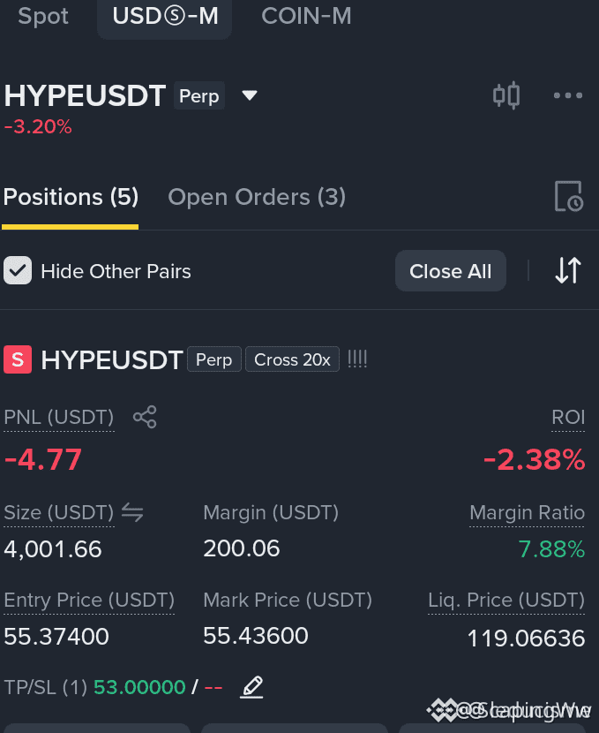
Task: Switch size unit with swap arrows
Action: (x=132, y=512)
